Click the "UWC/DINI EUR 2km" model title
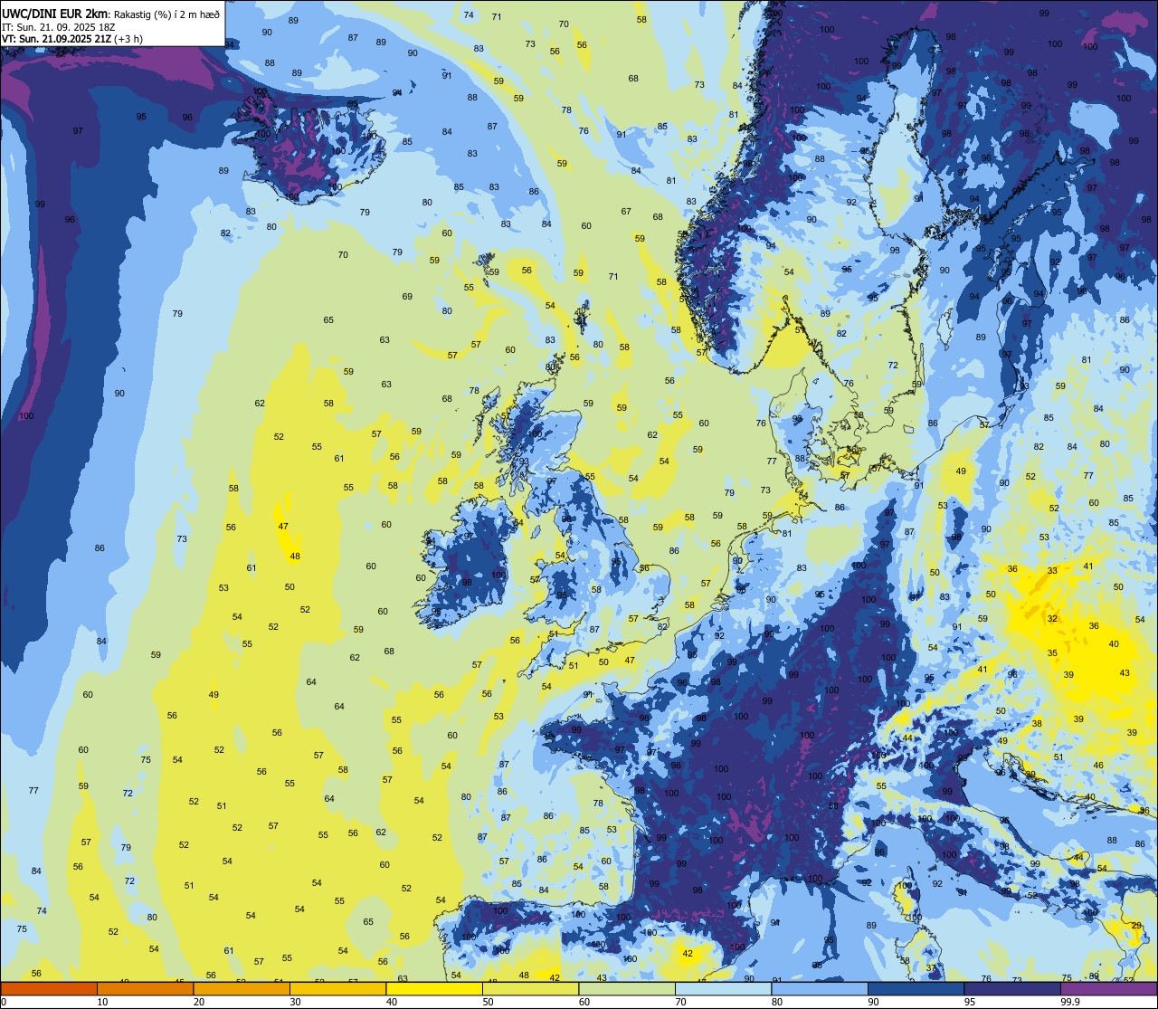This screenshot has width=1158, height=1009. tap(53, 14)
